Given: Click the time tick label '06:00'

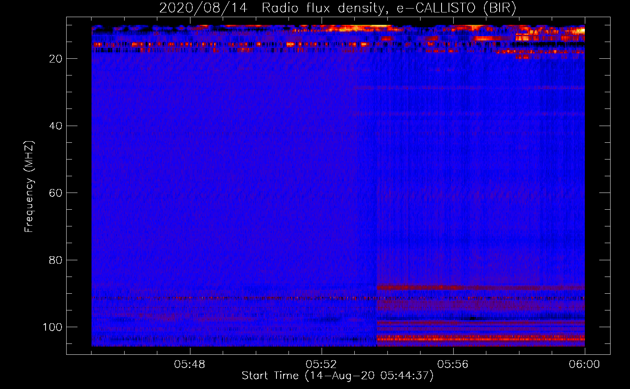Looking at the screenshot, I should [584, 364].
